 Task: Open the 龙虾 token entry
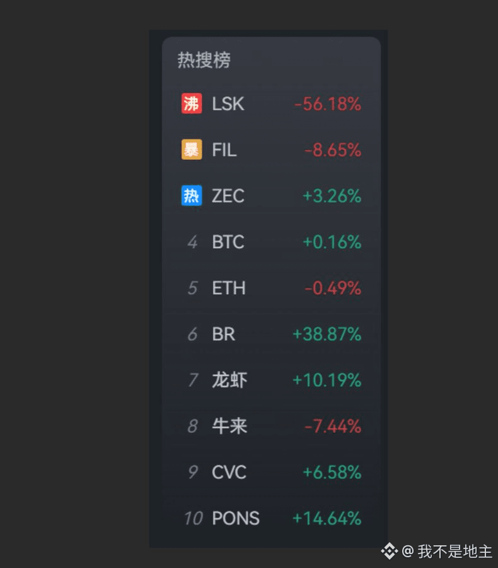pos(271,380)
